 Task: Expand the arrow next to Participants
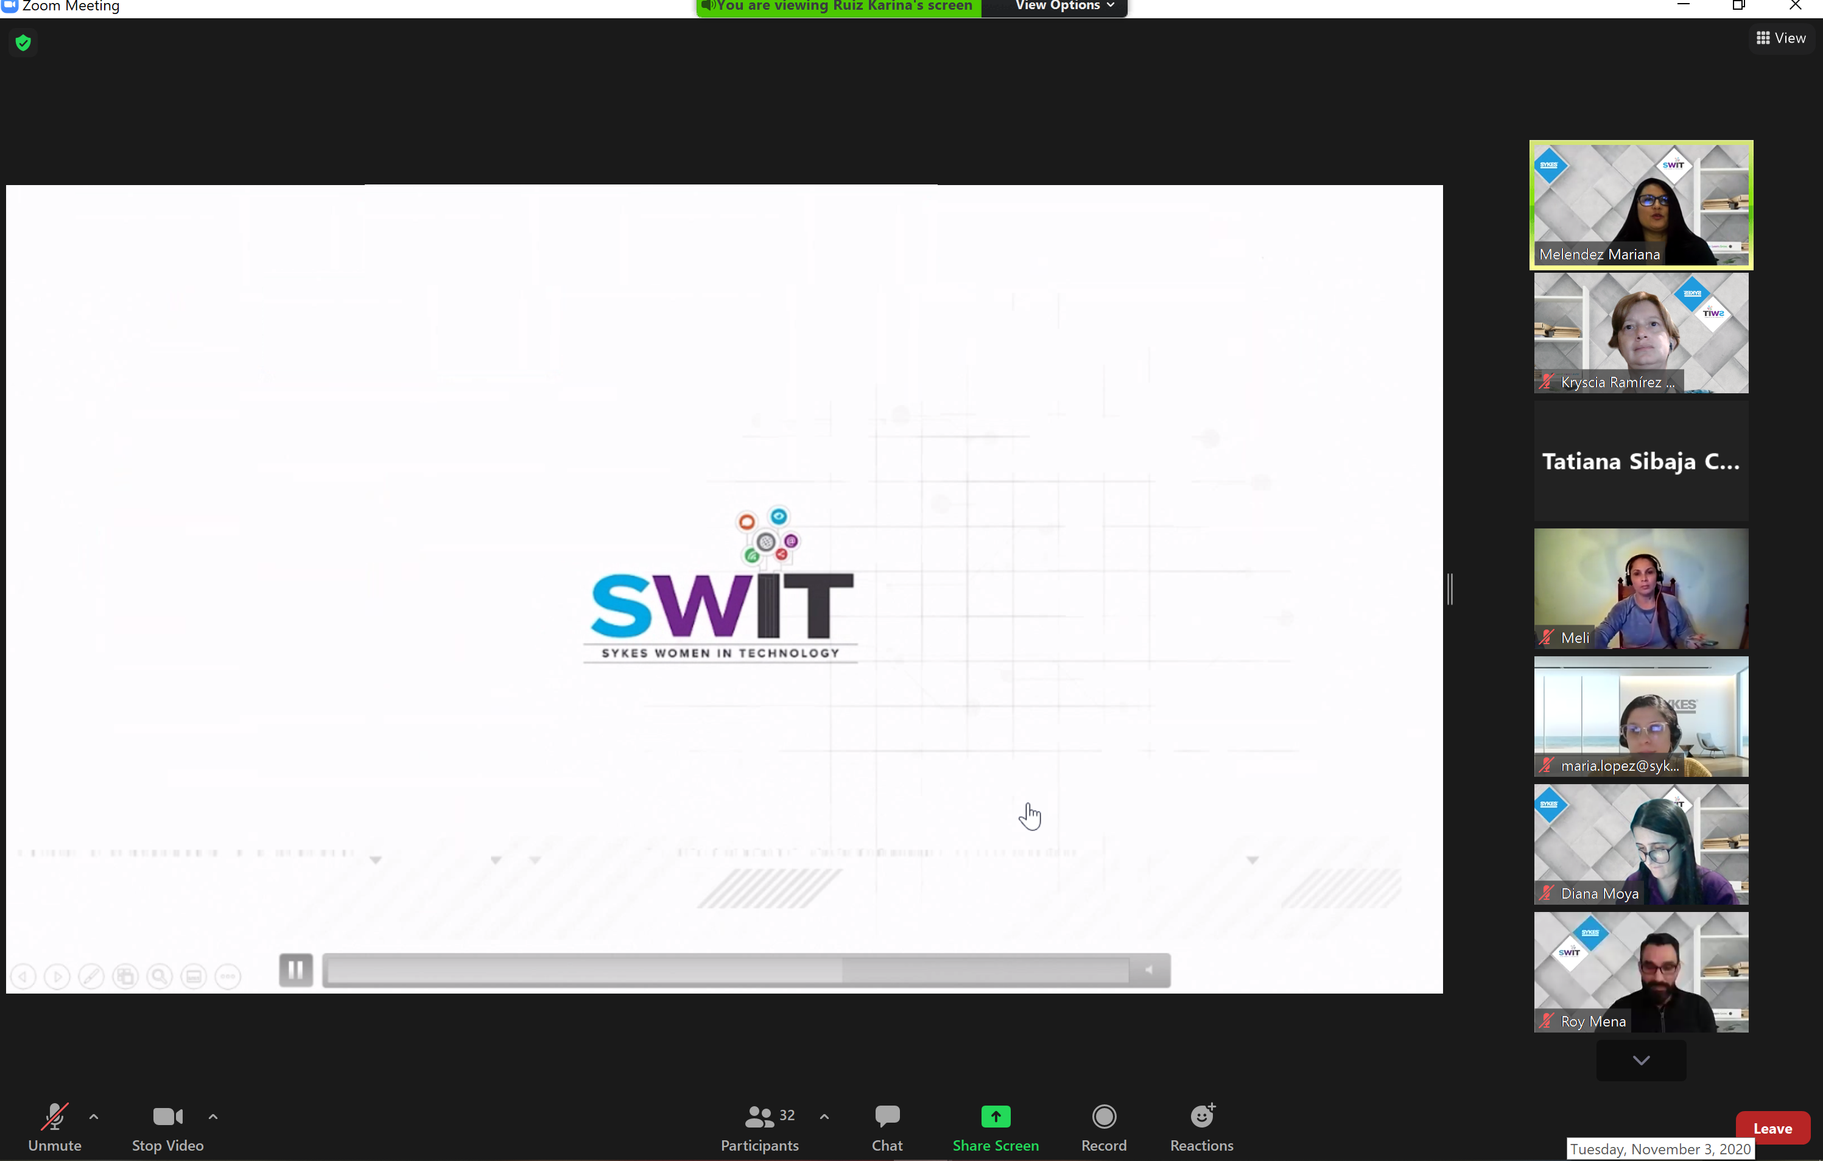[x=824, y=1117]
